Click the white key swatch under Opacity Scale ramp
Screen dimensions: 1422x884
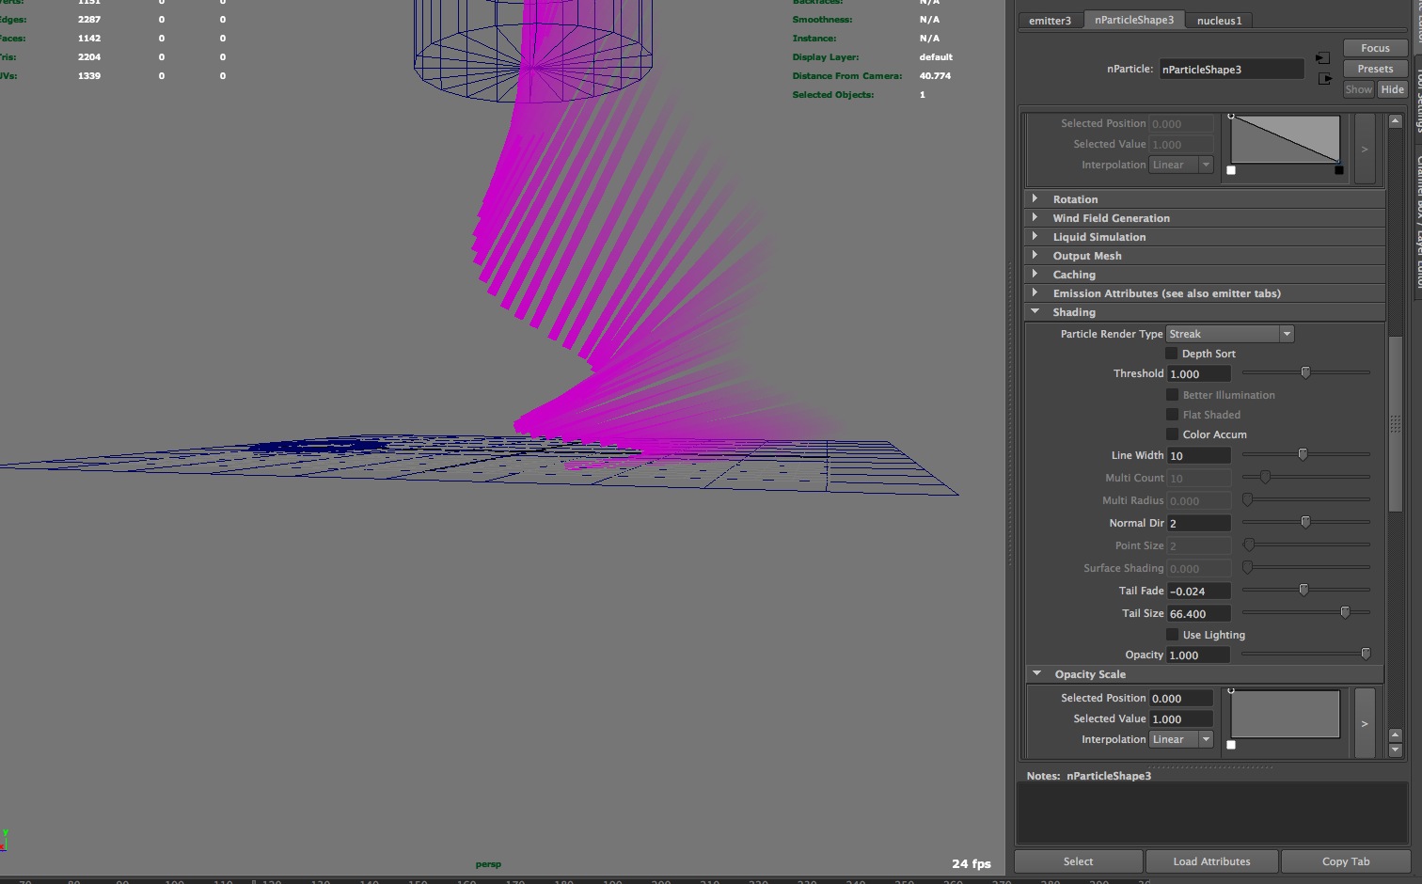pyautogui.click(x=1231, y=745)
